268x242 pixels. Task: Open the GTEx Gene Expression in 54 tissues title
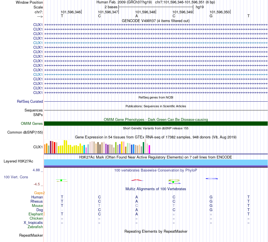pyautogui.click(x=156, y=137)
